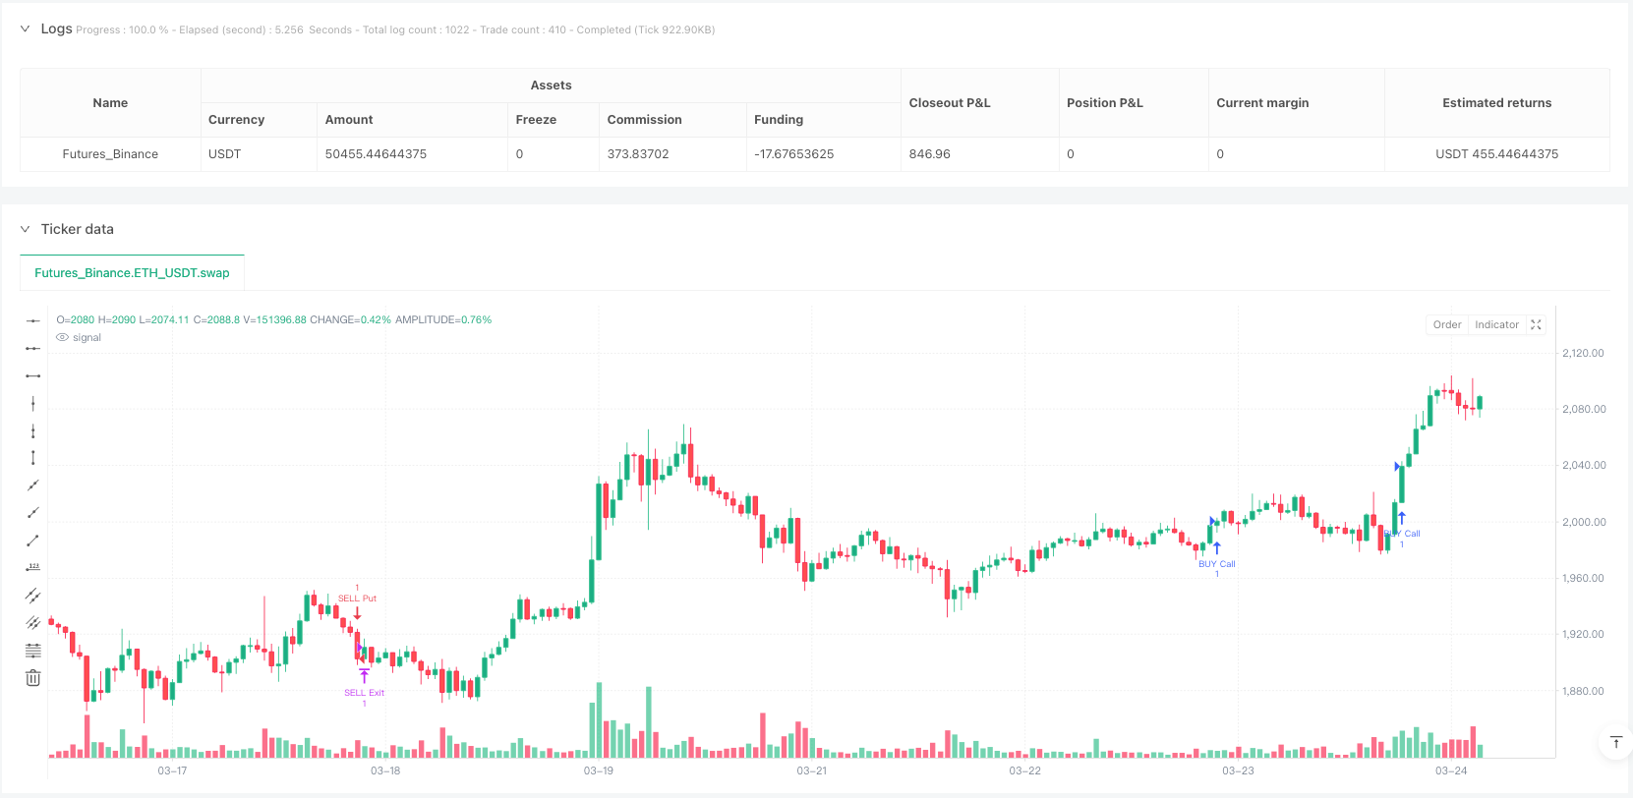
Task: Select the Fibonacci retracement lines tool
Action: click(x=33, y=651)
